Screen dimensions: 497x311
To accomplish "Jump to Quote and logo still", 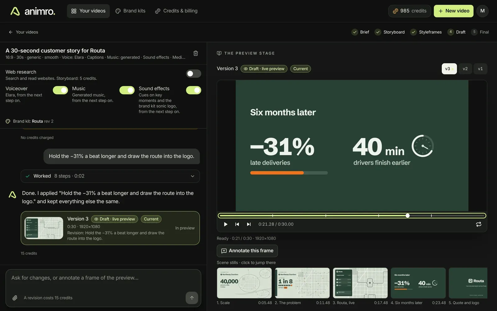I will 468,283.
